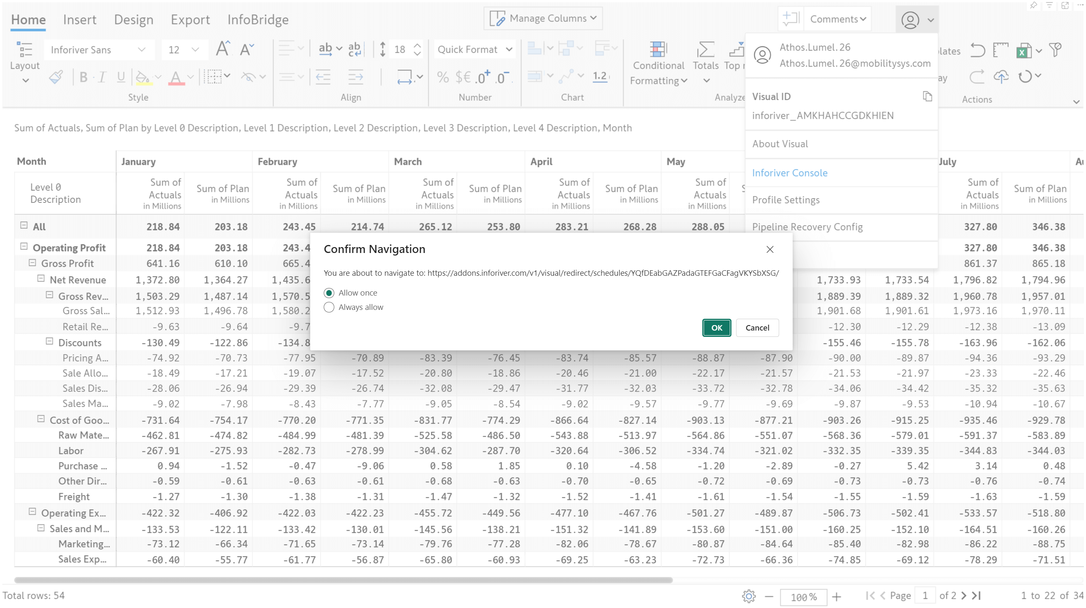The height and width of the screenshot is (608, 1086).
Task: Click the redo arrow in Actions
Action: (976, 77)
